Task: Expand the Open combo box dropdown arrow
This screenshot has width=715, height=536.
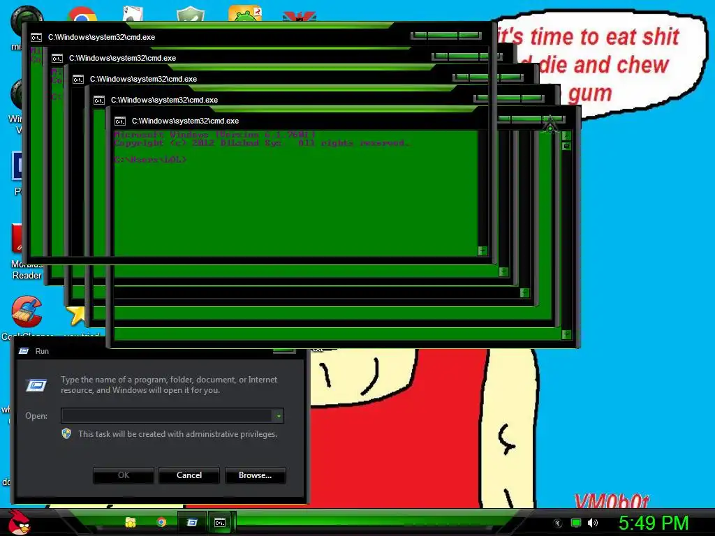Action: click(x=278, y=416)
